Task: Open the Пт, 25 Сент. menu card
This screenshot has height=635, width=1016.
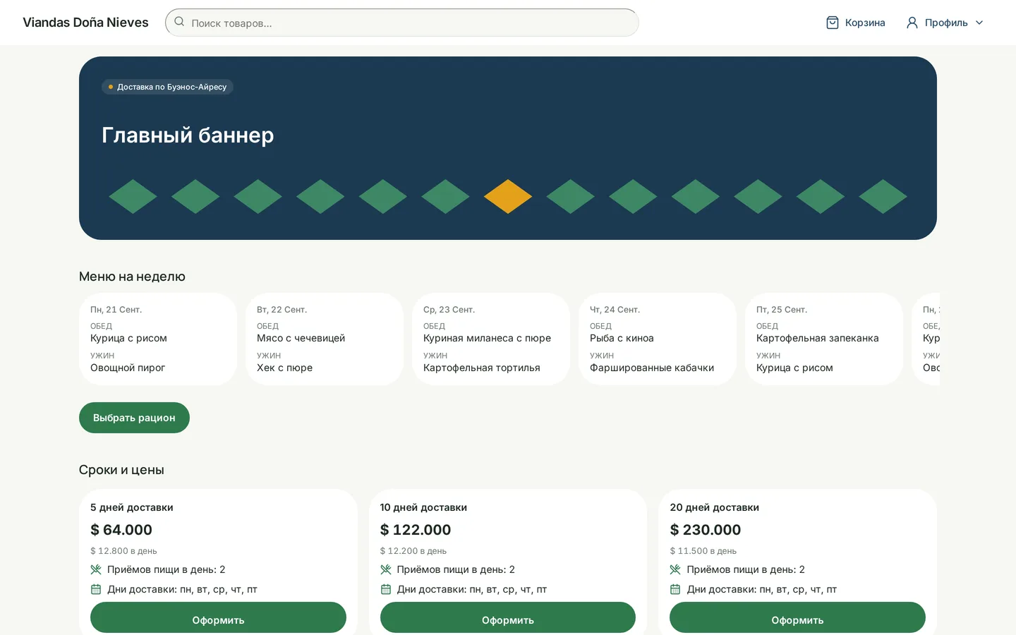Action: (x=824, y=339)
